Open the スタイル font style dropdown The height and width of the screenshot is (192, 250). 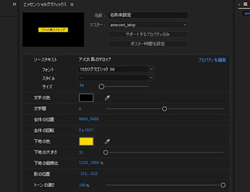pyautogui.click(x=116, y=78)
